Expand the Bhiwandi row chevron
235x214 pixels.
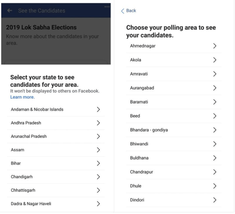215,144
